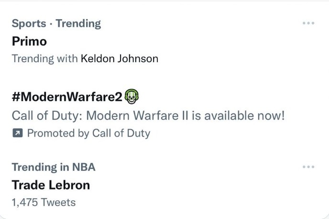
Task: Click 'Call of Duty' advertiser name in promoted line
Action: pos(121,133)
